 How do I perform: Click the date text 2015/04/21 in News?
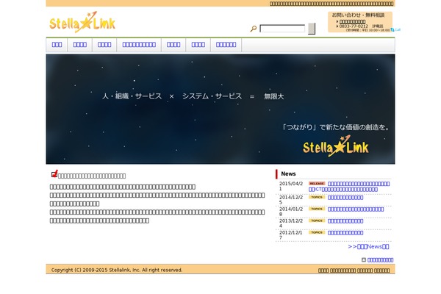point(291,186)
